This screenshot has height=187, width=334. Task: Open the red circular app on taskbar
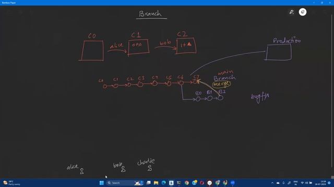coord(202,183)
